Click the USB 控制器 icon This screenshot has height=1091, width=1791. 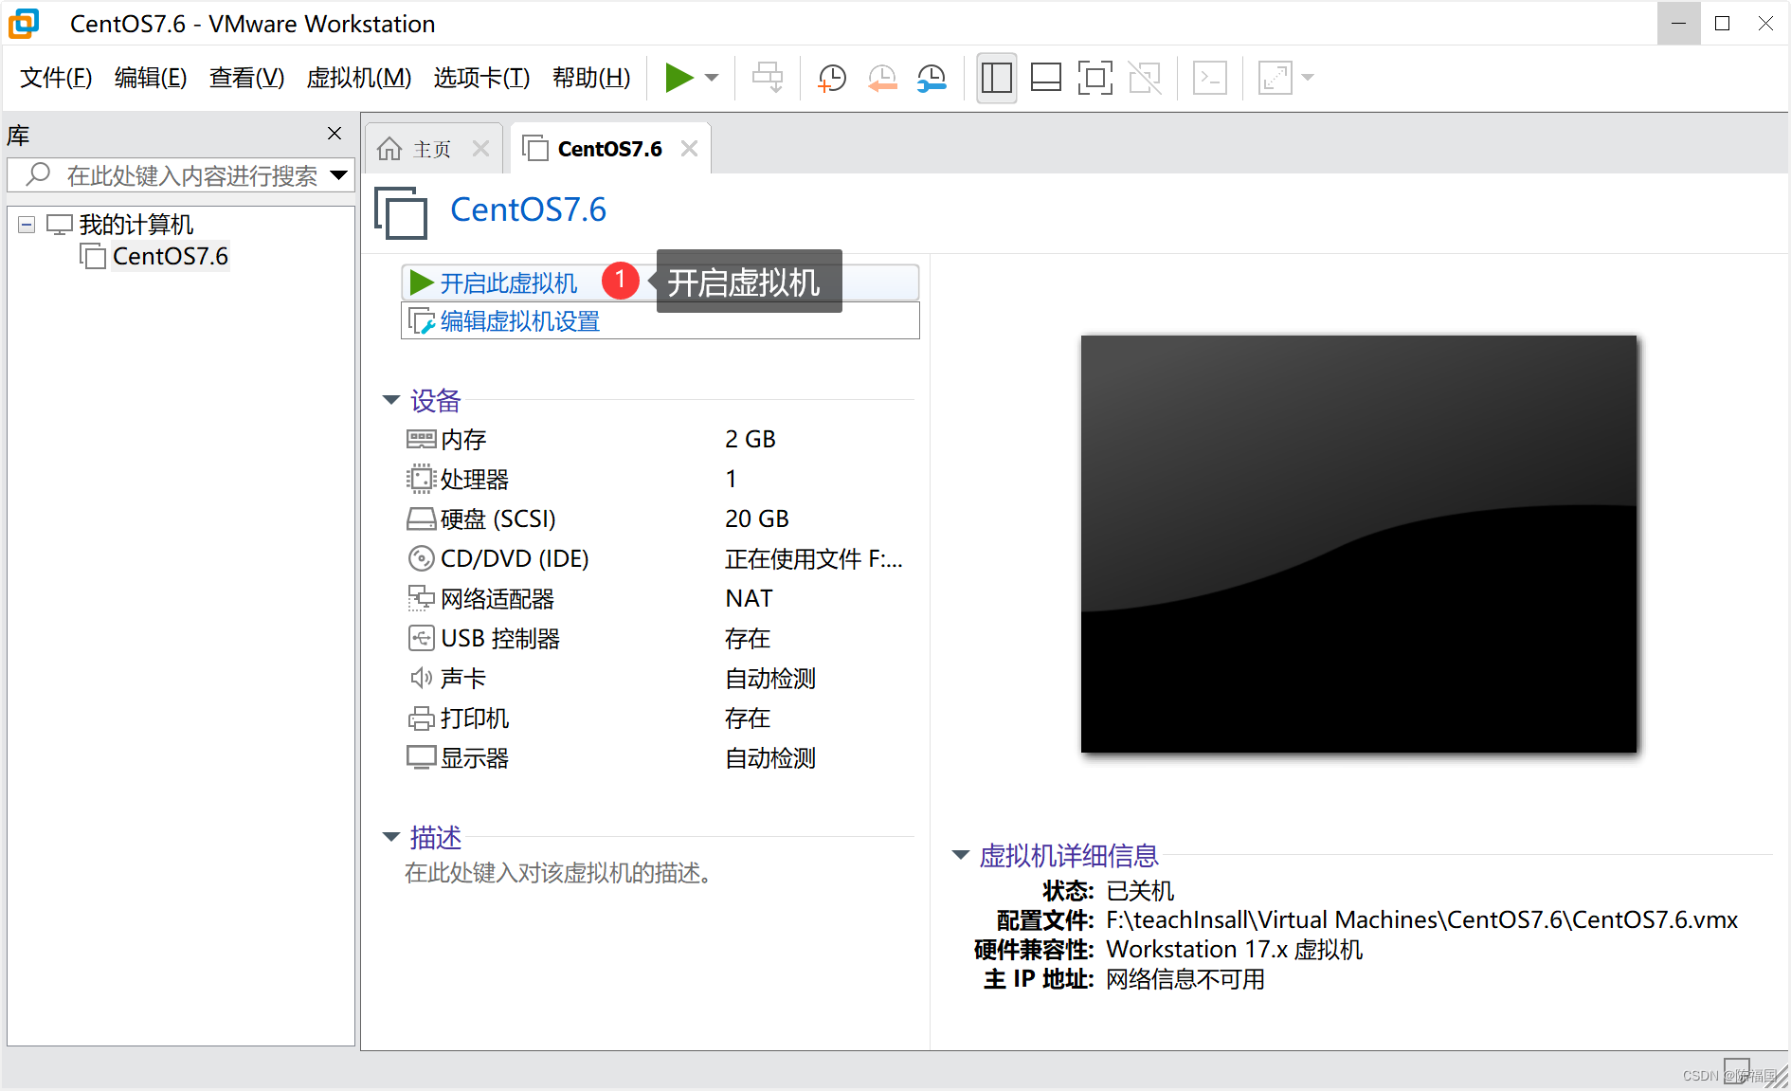421,638
